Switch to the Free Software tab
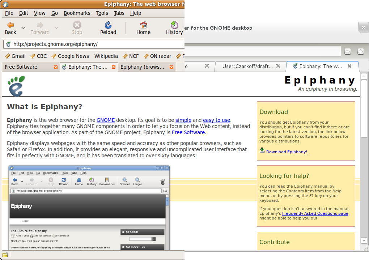 coord(21,67)
